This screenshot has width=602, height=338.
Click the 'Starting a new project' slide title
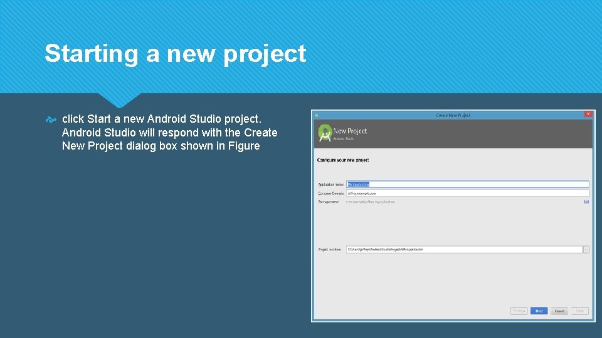176,54
